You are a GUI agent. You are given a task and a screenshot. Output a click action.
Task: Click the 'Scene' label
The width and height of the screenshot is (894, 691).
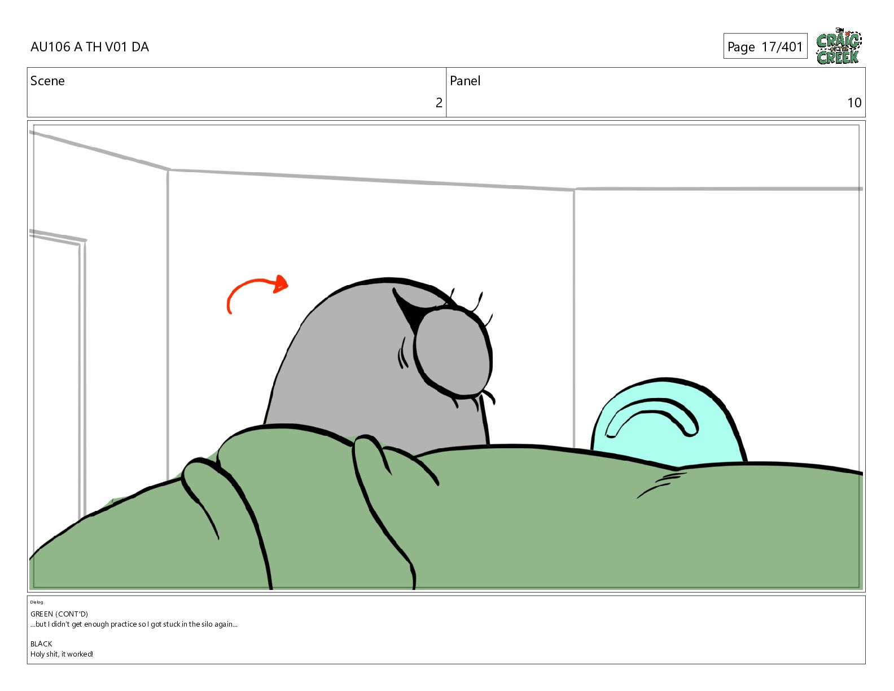[47, 81]
